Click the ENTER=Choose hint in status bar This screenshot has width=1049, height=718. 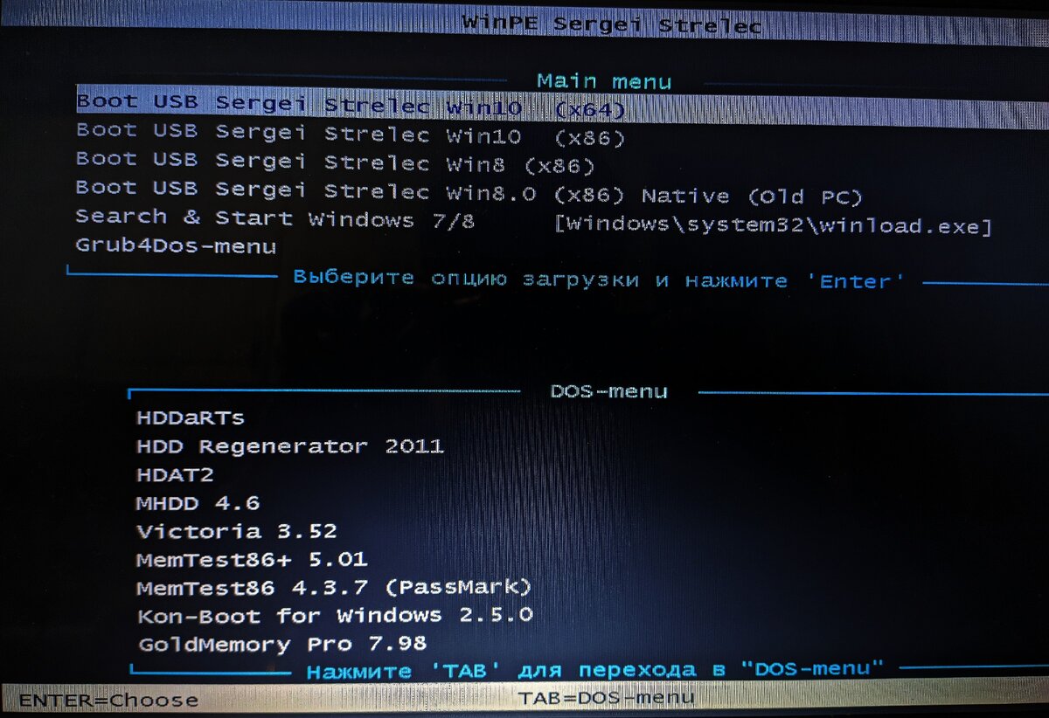108,701
